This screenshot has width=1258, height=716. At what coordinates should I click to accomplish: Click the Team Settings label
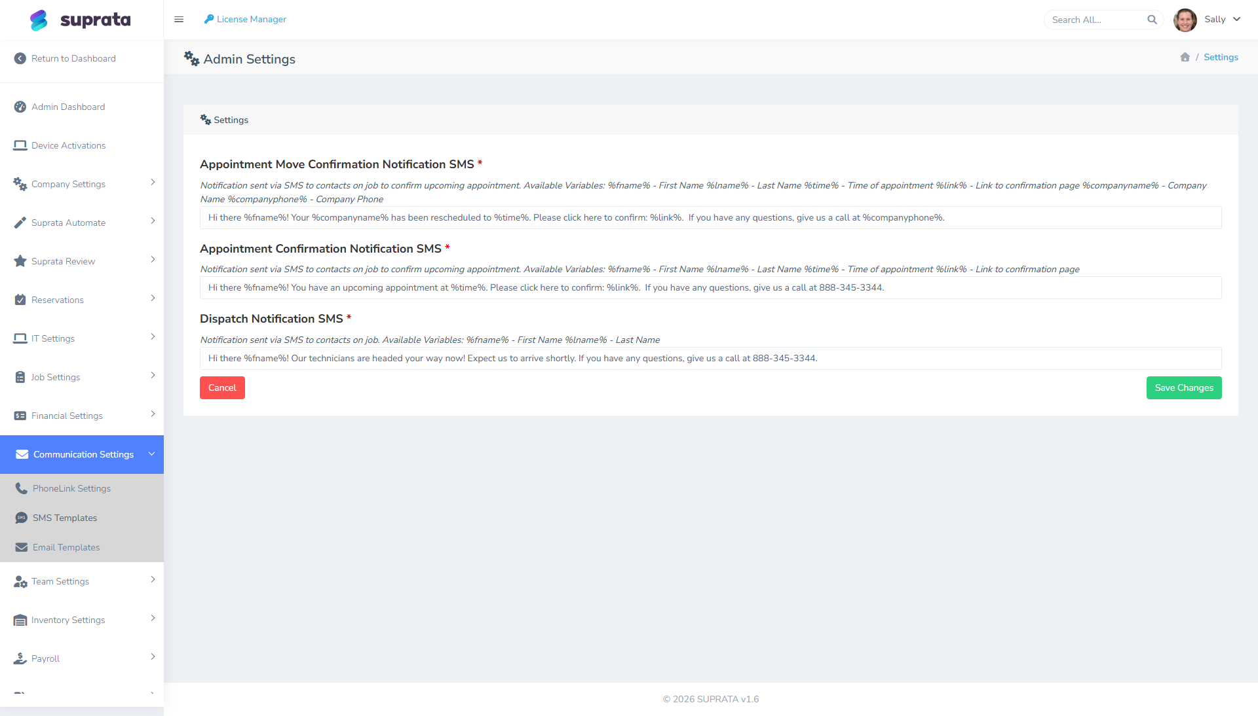(60, 581)
